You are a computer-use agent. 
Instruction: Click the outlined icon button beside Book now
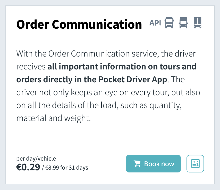195,163
